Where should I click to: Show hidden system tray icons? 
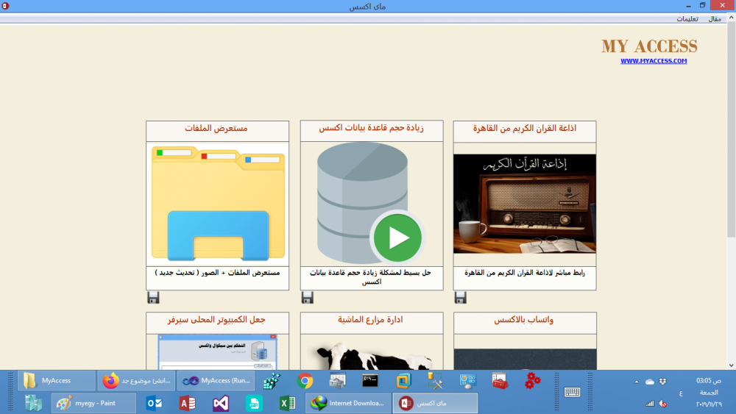coord(637,382)
